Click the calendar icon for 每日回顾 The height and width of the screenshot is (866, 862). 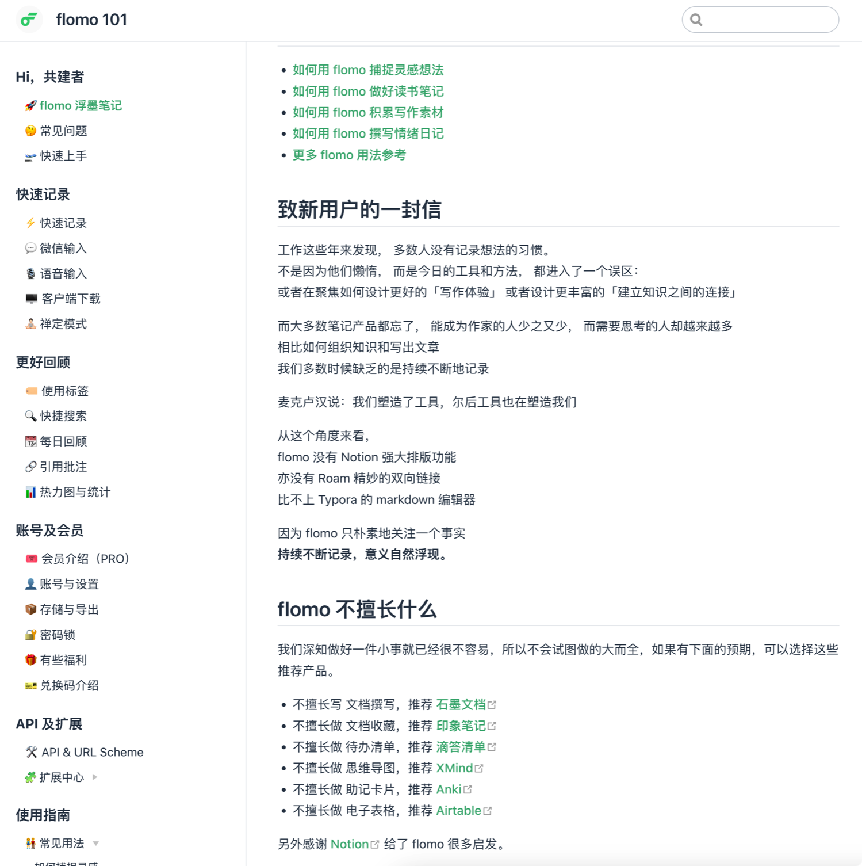click(x=30, y=441)
